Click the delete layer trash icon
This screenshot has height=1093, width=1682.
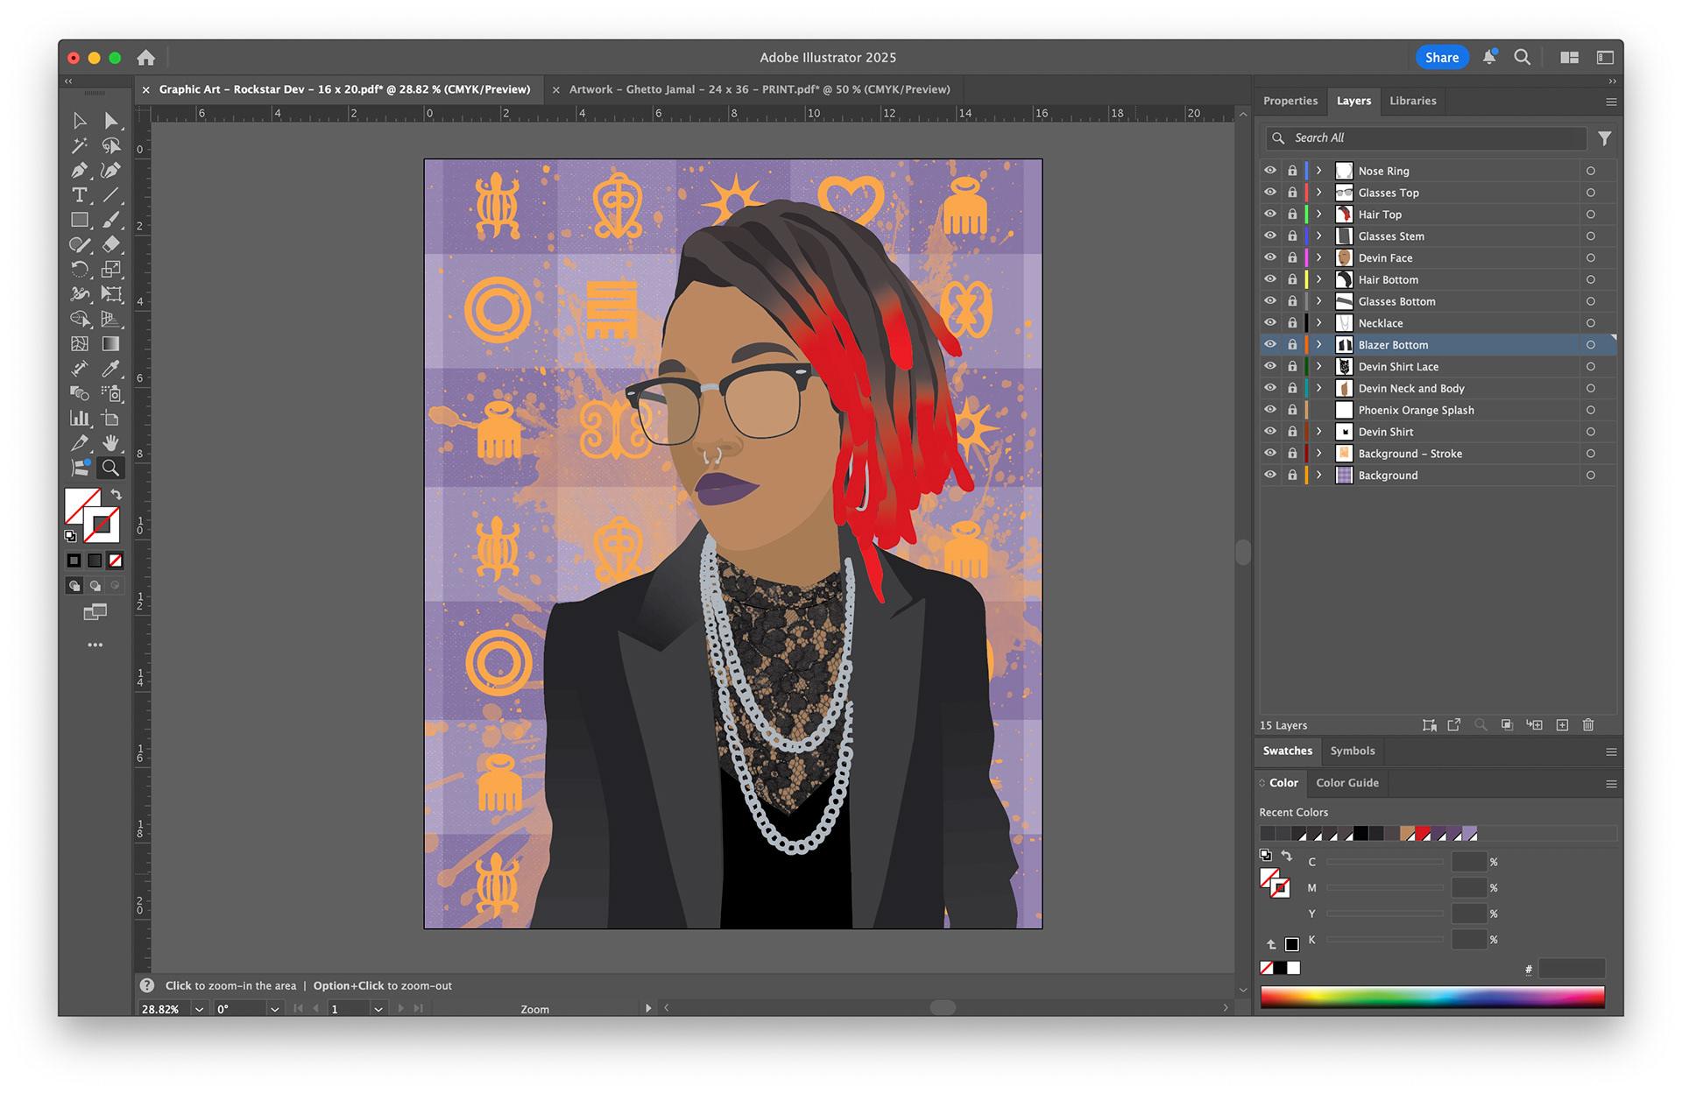[1588, 725]
